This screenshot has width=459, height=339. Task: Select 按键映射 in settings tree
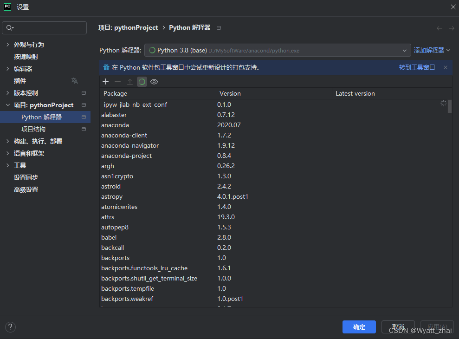click(x=26, y=57)
